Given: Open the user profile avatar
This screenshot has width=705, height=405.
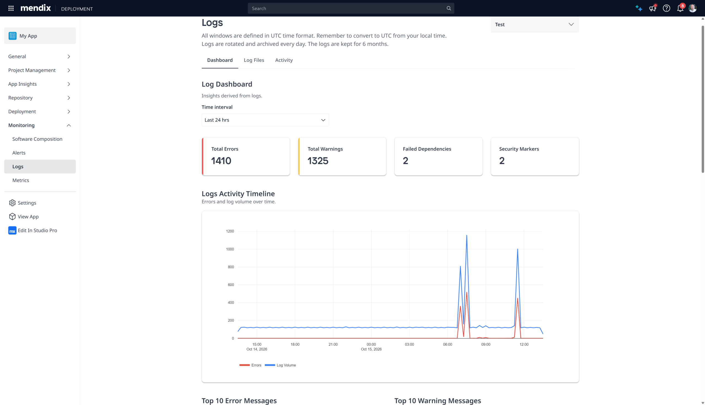Looking at the screenshot, I should [692, 8].
